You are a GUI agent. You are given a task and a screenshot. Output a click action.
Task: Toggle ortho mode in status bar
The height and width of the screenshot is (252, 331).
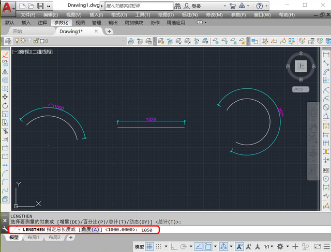click(x=174, y=246)
